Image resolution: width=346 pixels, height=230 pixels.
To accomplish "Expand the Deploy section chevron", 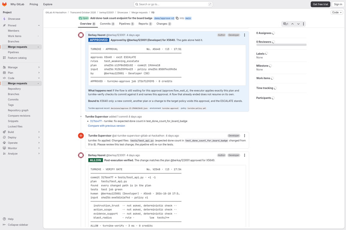I will (39, 137).
